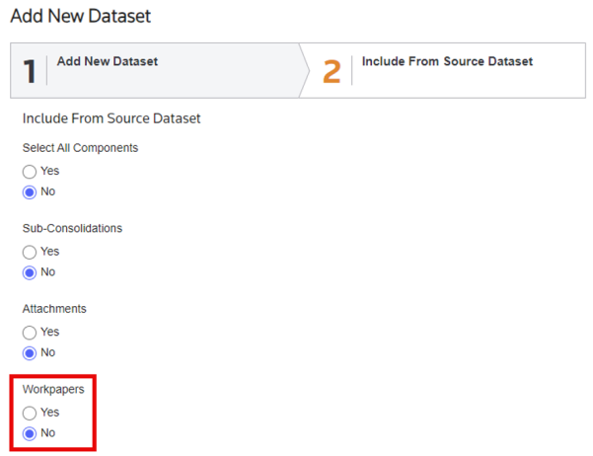
Task: Click the Select All Components label
Action: click(x=80, y=148)
